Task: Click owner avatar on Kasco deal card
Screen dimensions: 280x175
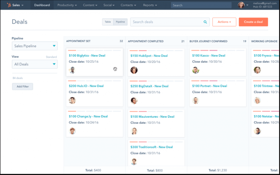Action: pyautogui.click(x=196, y=70)
